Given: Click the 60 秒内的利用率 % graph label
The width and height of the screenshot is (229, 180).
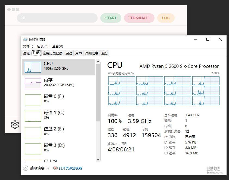Looking at the screenshot, I should [x=121, y=73].
